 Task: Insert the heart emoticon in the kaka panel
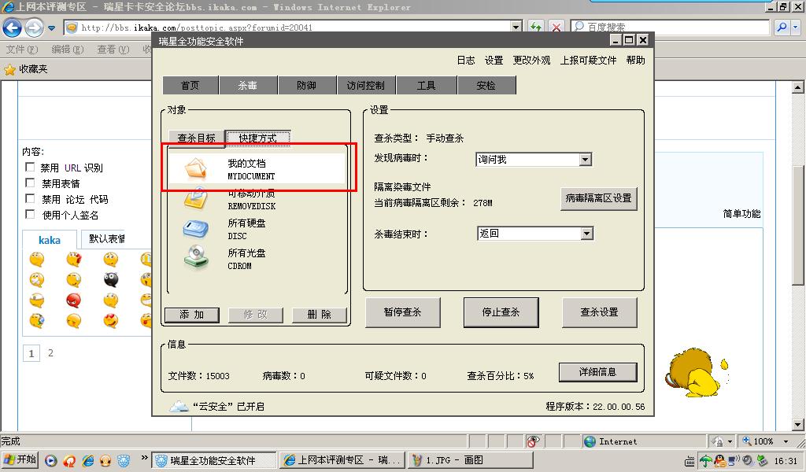pos(110,320)
